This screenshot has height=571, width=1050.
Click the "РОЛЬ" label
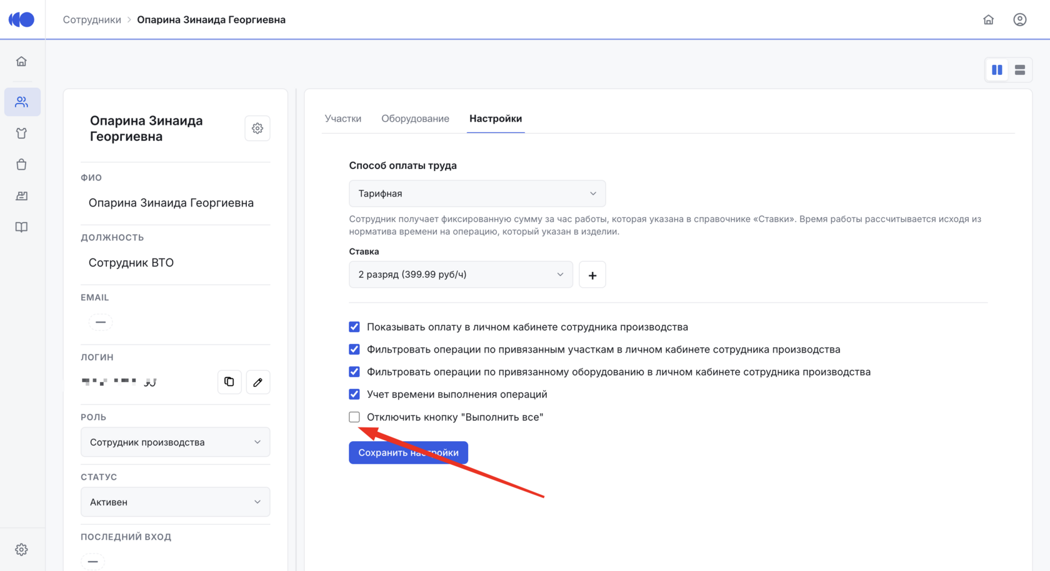[x=93, y=417]
